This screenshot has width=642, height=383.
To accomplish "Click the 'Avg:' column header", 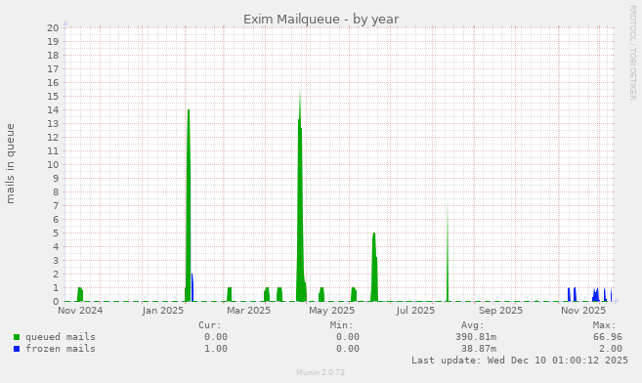I will pyautogui.click(x=473, y=325).
